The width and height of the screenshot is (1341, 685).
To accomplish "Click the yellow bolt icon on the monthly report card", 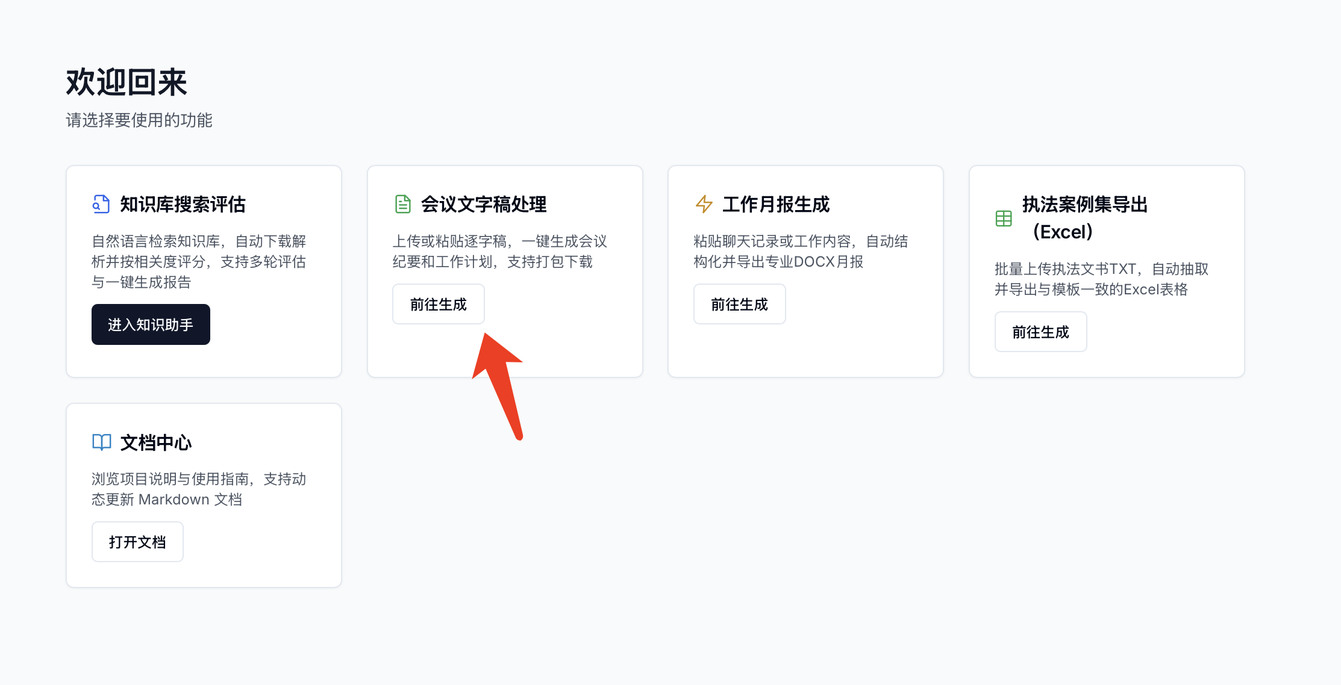I will [703, 204].
